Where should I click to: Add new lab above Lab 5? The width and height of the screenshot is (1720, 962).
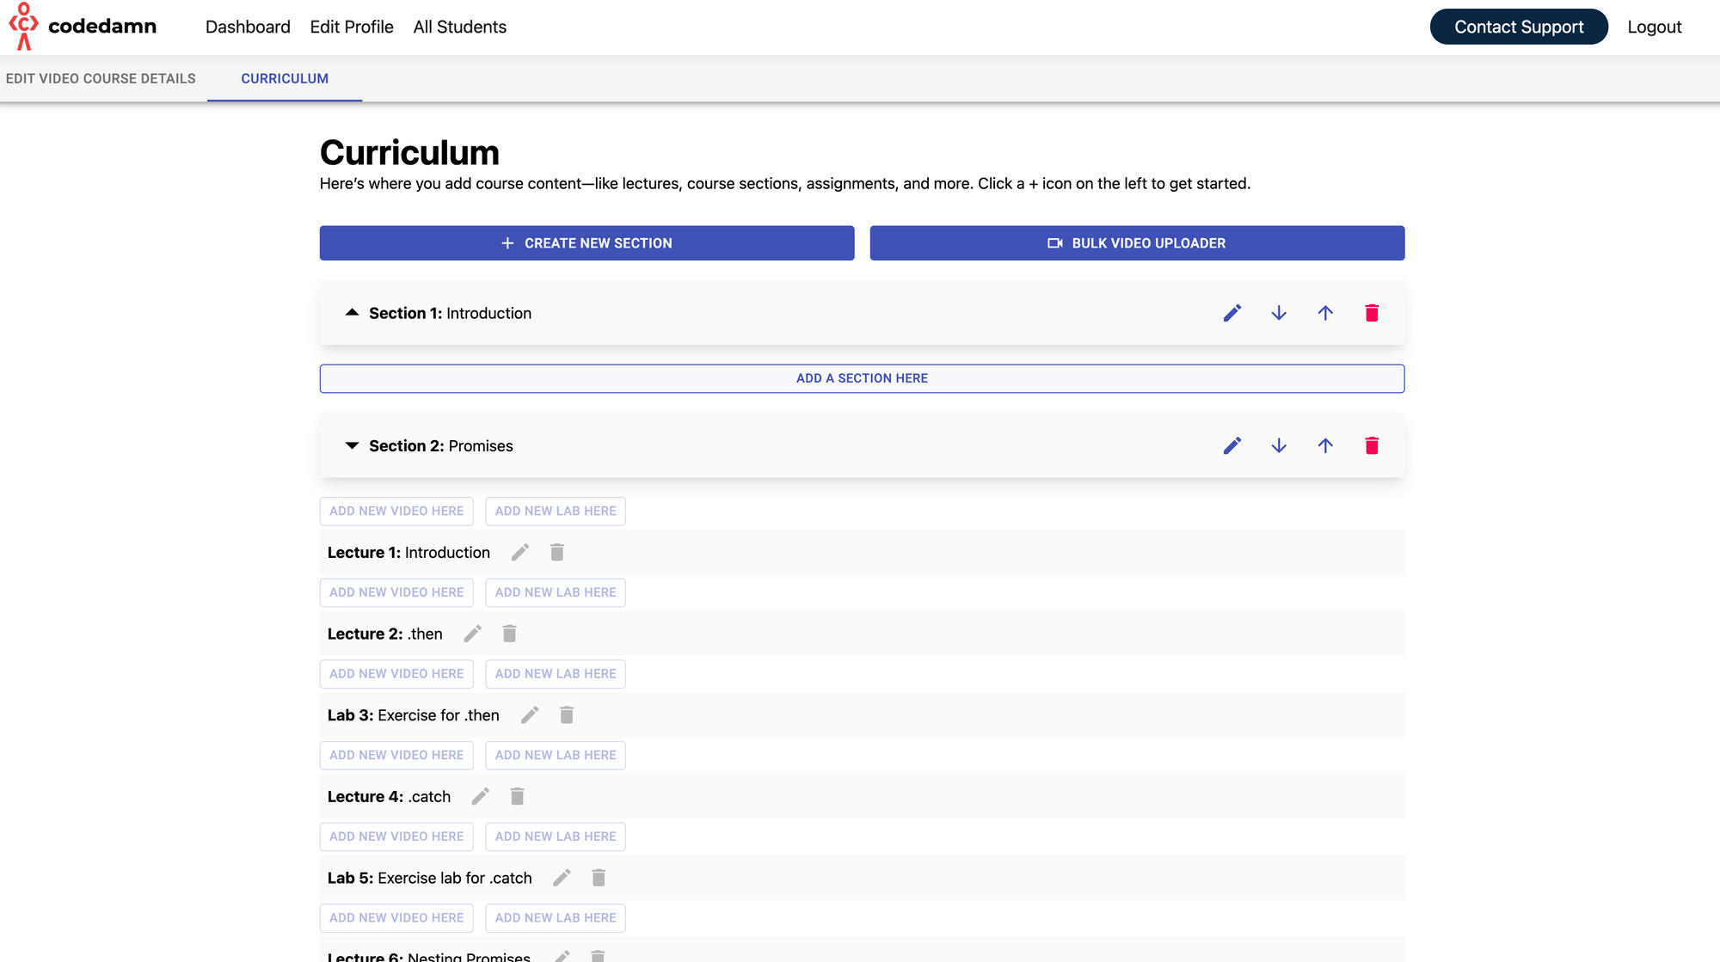(556, 836)
